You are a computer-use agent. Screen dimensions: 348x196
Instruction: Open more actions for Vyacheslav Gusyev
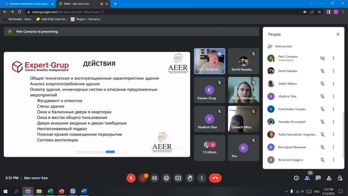pos(333,109)
